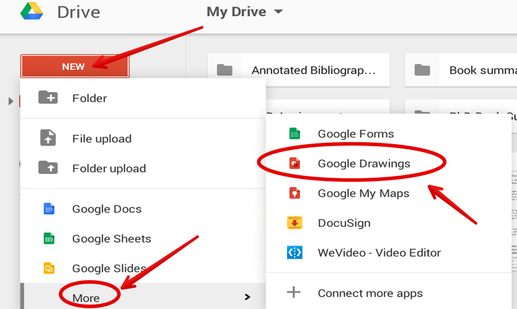Click the Annotated Bibliograp... folder icon
517x309 pixels.
pos(225,70)
